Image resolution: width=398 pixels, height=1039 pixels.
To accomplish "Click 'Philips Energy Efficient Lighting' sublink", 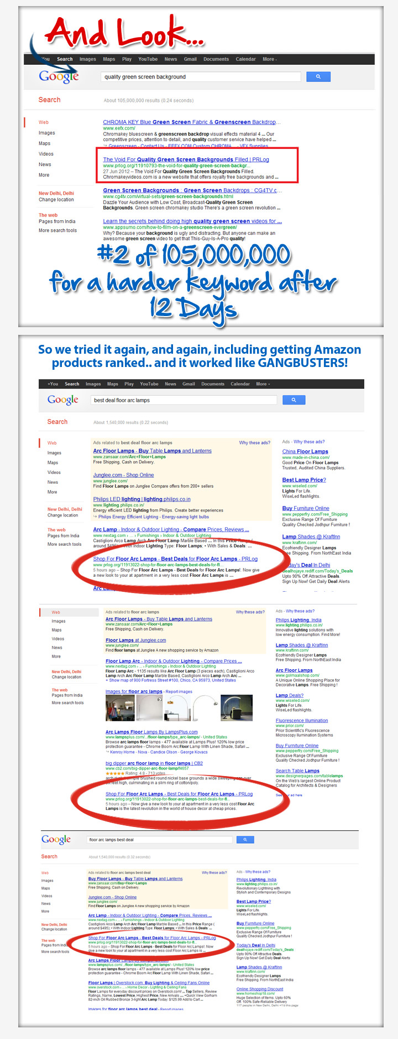I will [x=130, y=517].
